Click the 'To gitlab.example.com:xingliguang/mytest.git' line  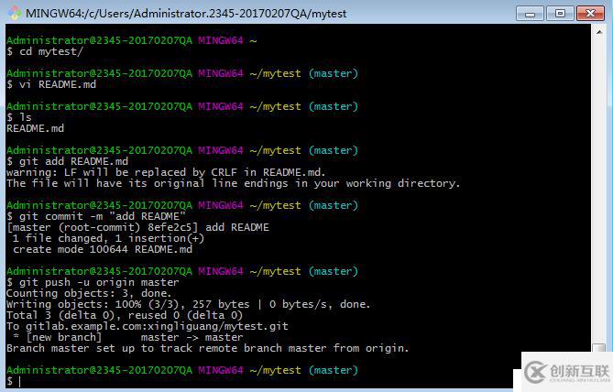tap(148, 326)
